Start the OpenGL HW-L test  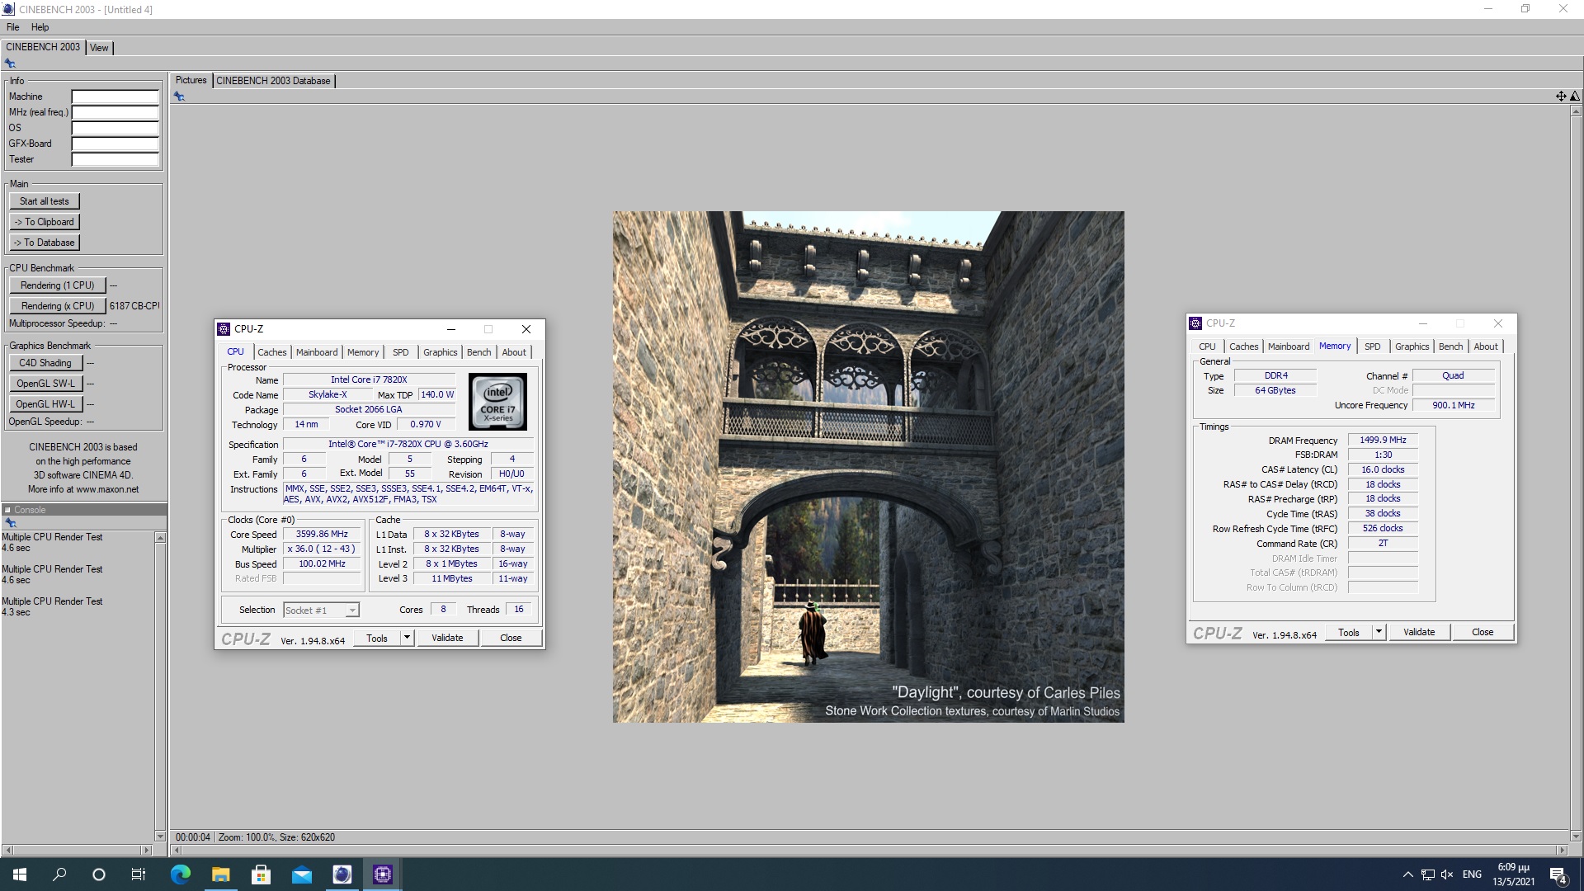point(45,404)
